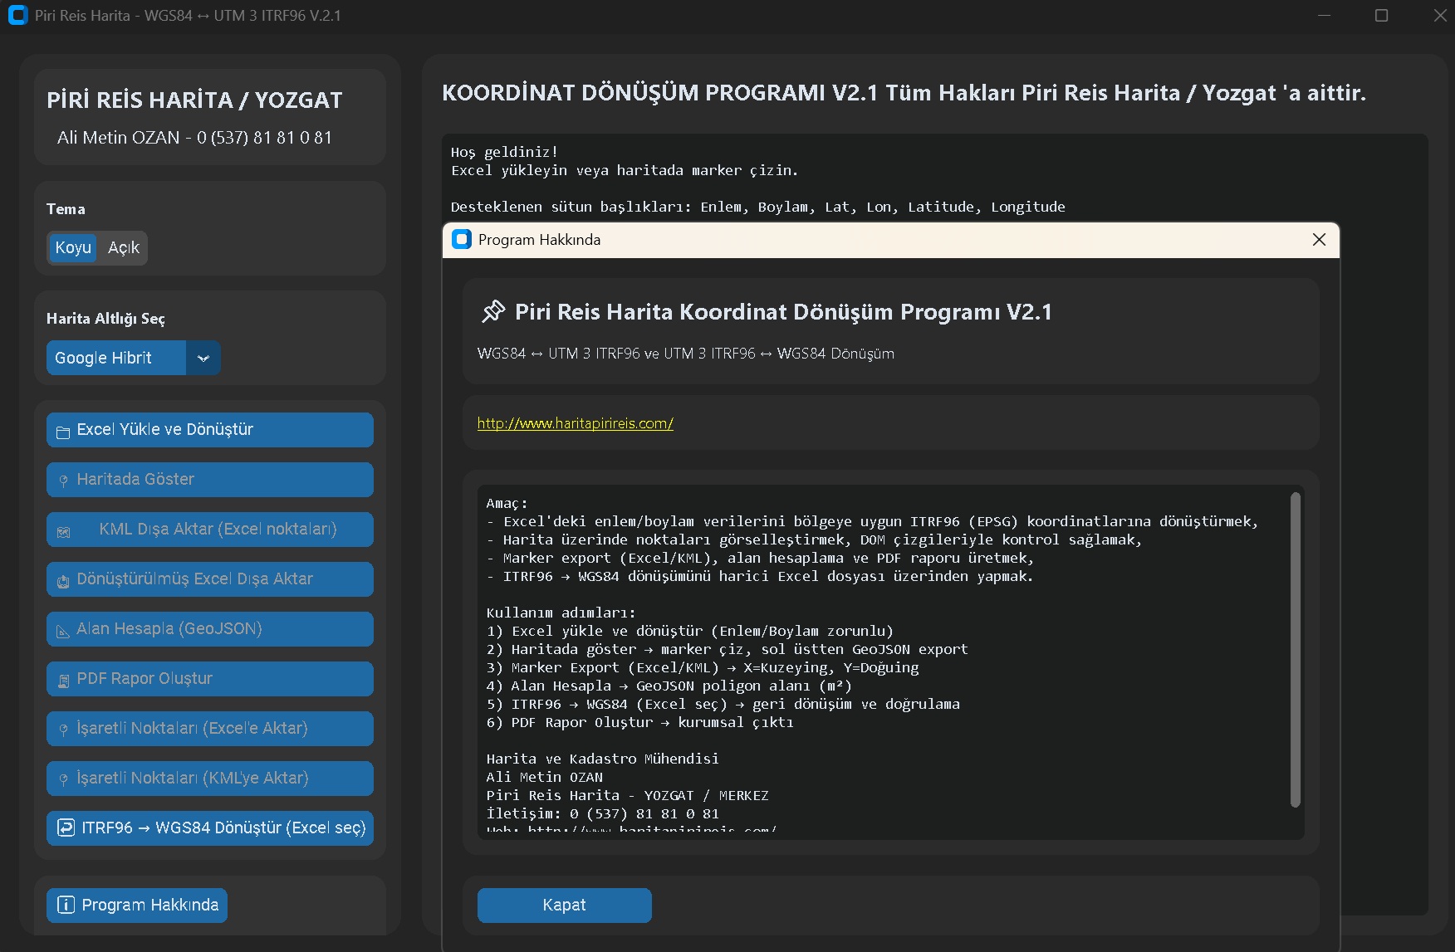
Task: Open the haritapirireis.com website link
Action: click(575, 423)
